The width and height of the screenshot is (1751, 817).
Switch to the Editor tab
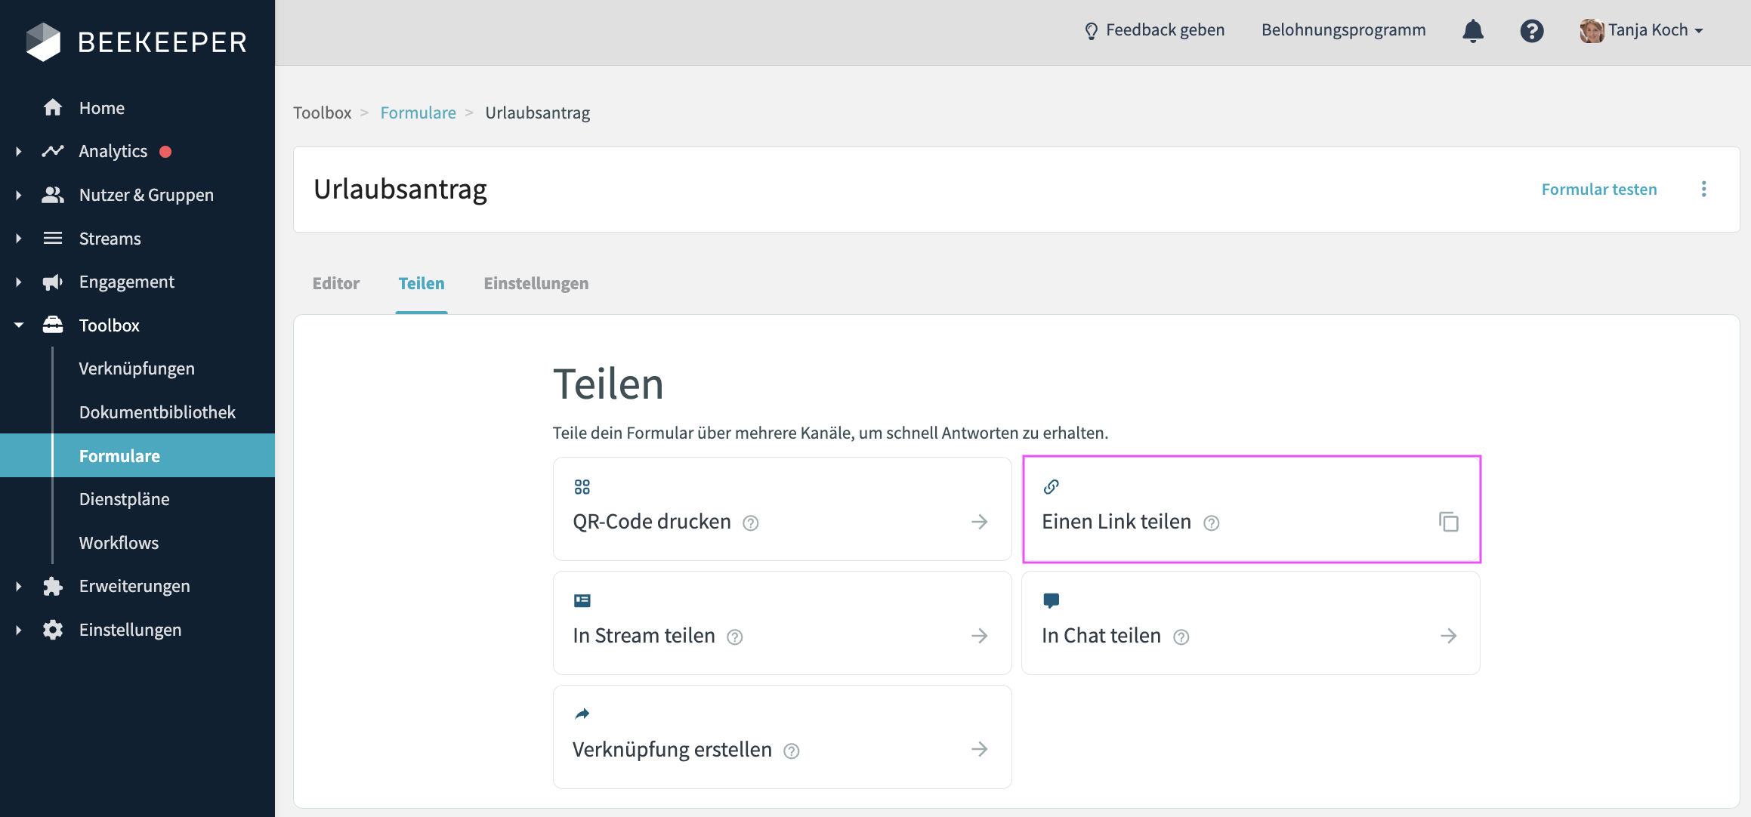pyautogui.click(x=335, y=283)
